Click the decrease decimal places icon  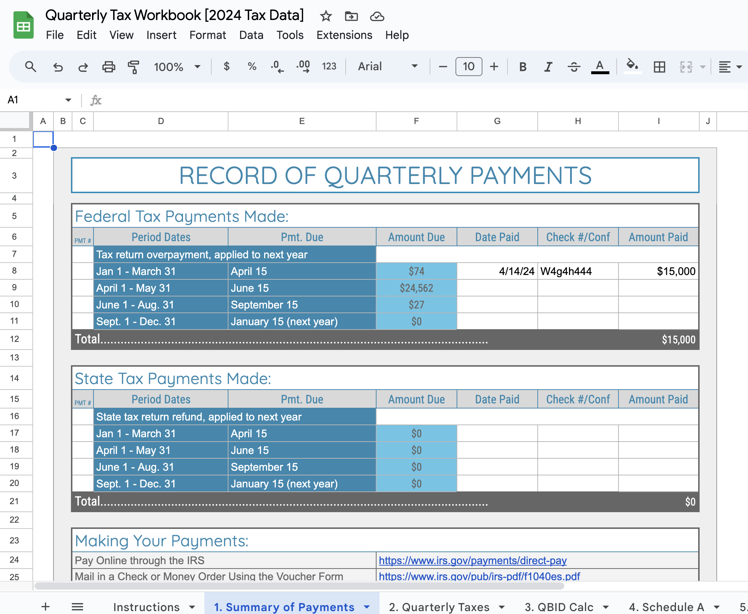[277, 67]
